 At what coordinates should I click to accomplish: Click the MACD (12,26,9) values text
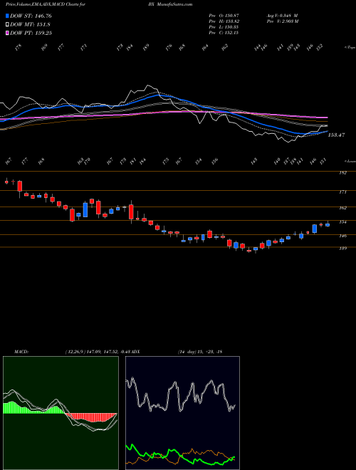pos(98,351)
